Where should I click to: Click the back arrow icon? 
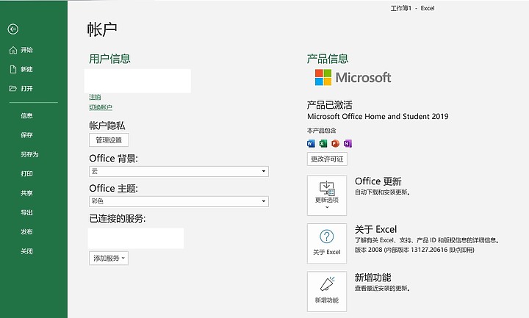coord(13,29)
